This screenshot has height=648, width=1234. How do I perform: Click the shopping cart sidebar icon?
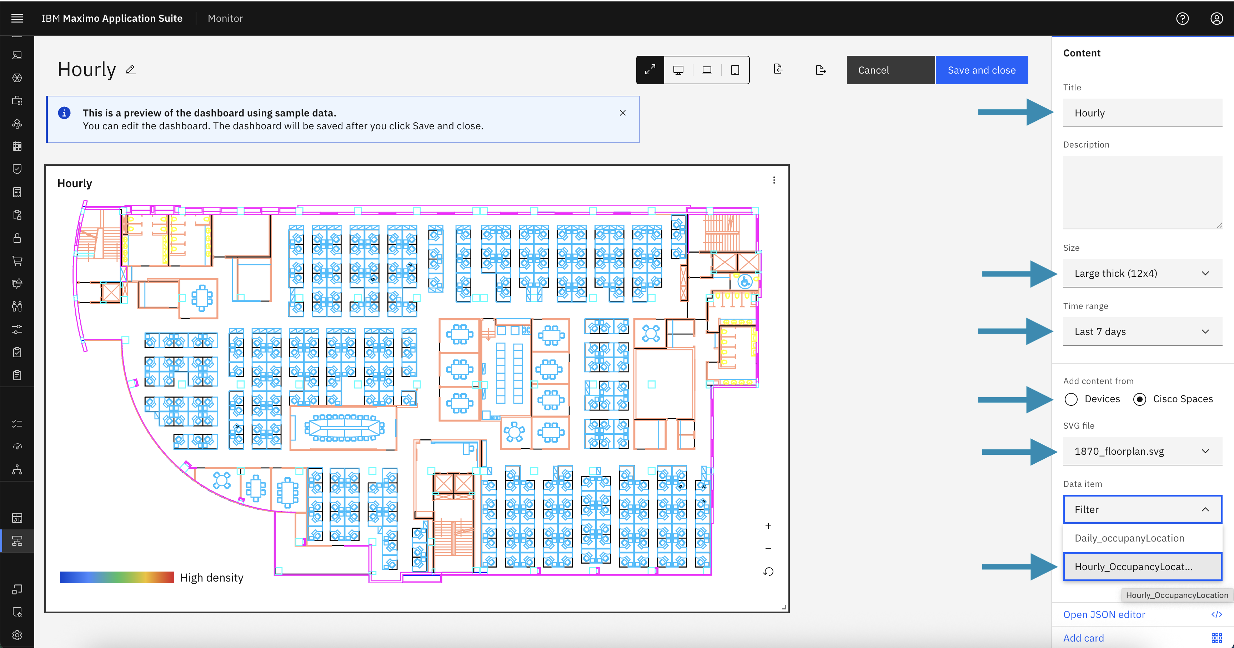(x=17, y=261)
